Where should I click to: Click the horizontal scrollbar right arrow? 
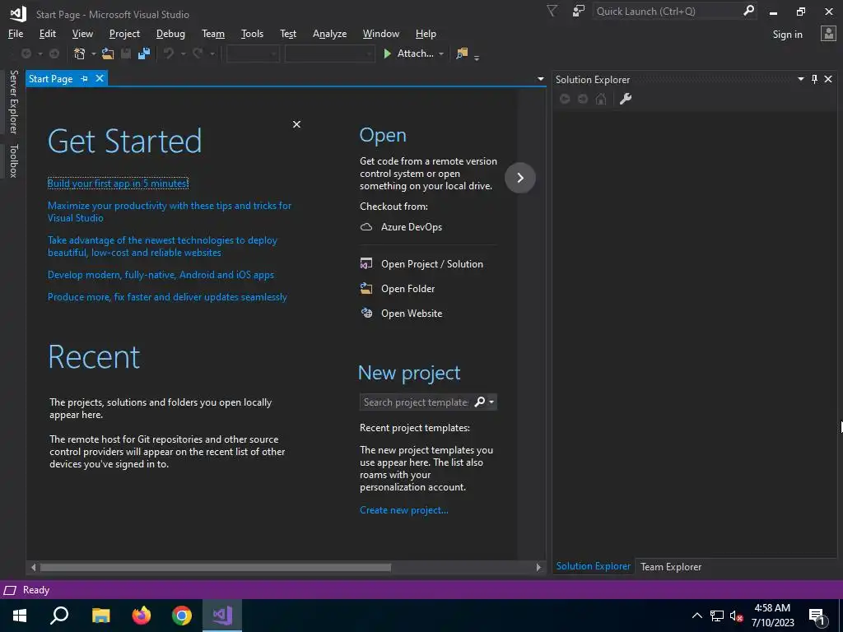click(x=538, y=567)
